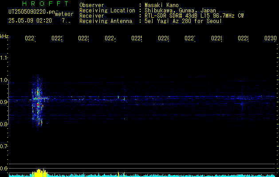Image resolution: width=279 pixels, height=177 pixels.
Task: Click the 0225 time axis marker
Action: 137,38
